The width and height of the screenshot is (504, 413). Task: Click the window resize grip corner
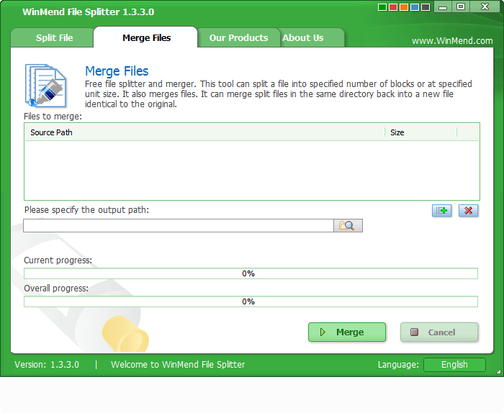[x=498, y=371]
